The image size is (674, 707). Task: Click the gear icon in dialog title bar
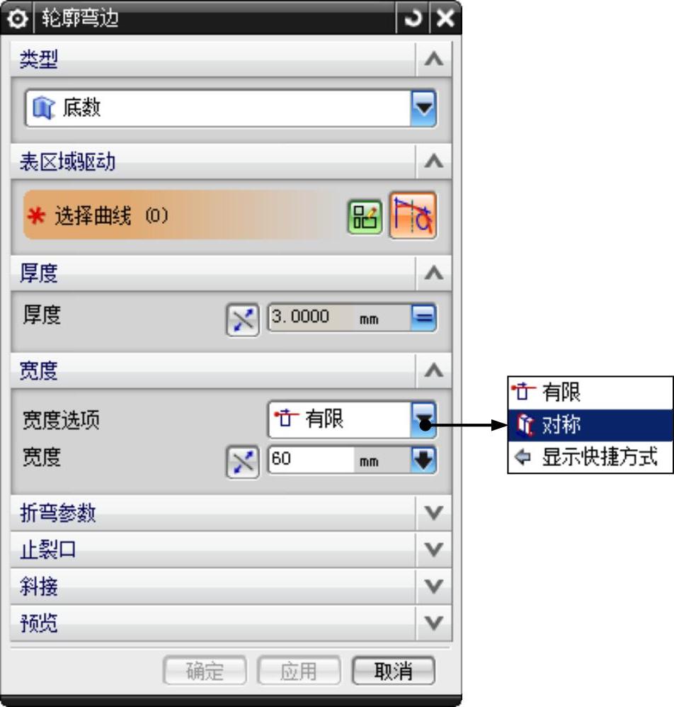tap(17, 19)
